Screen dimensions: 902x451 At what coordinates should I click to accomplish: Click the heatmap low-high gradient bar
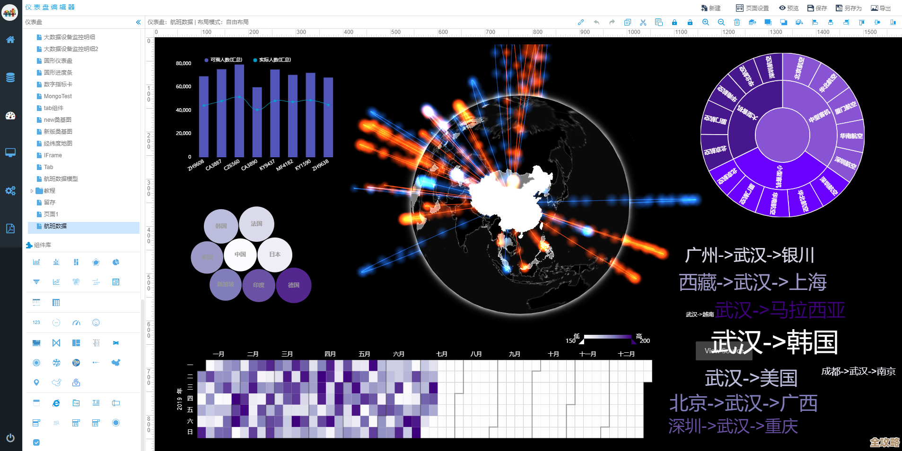click(x=607, y=337)
